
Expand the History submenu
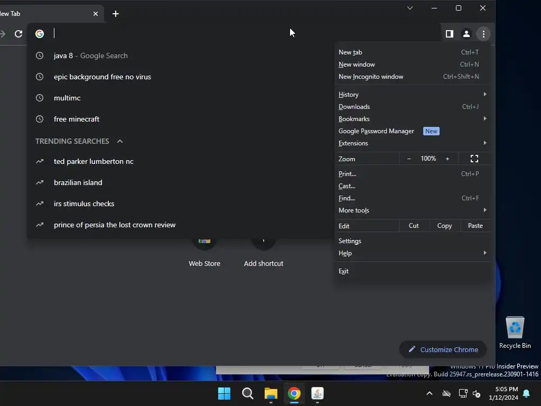click(412, 94)
